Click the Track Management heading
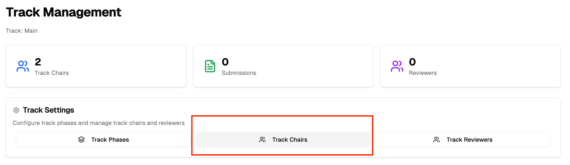 pyautogui.click(x=64, y=12)
